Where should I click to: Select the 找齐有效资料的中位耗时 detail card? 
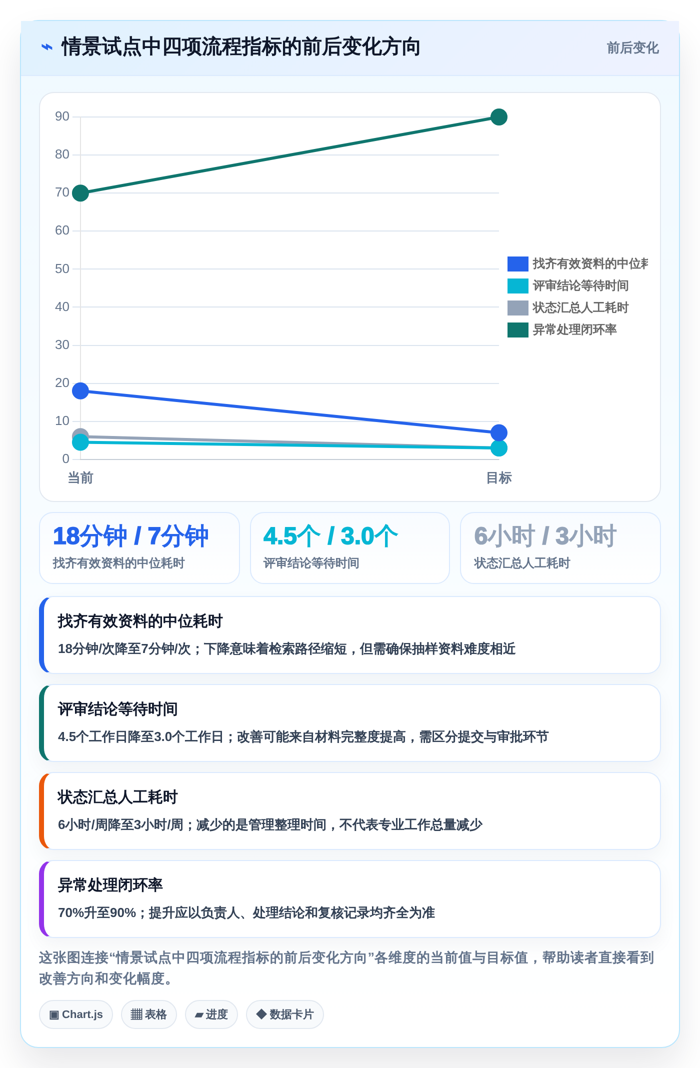tap(350, 635)
